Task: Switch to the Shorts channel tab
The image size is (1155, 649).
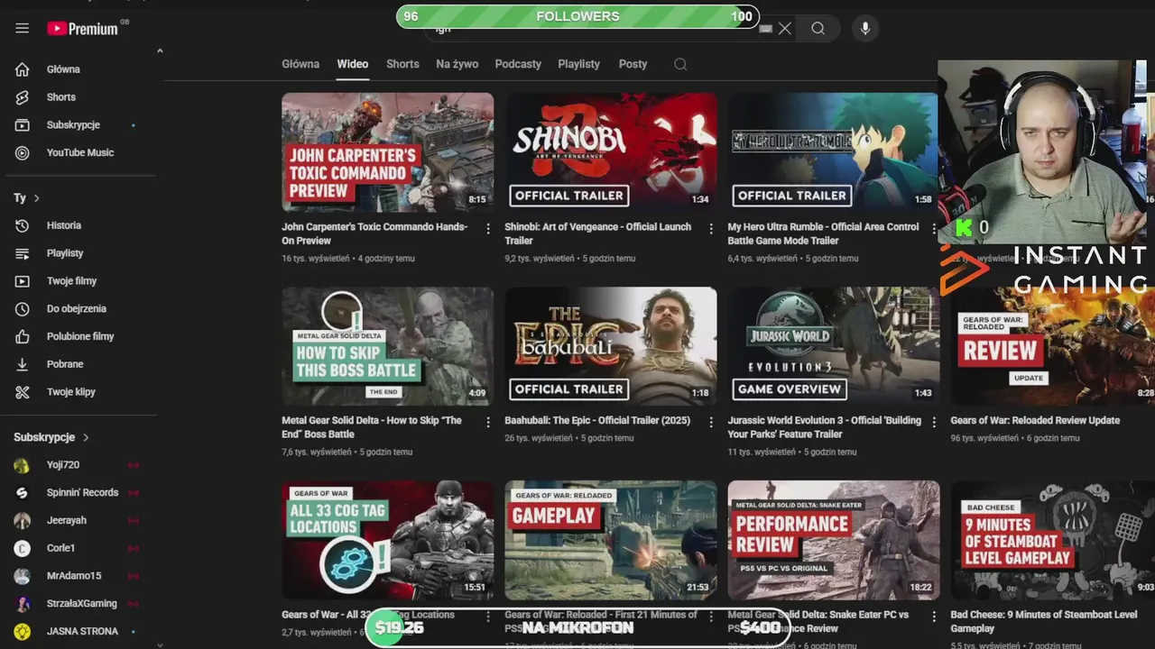Action: pos(402,64)
